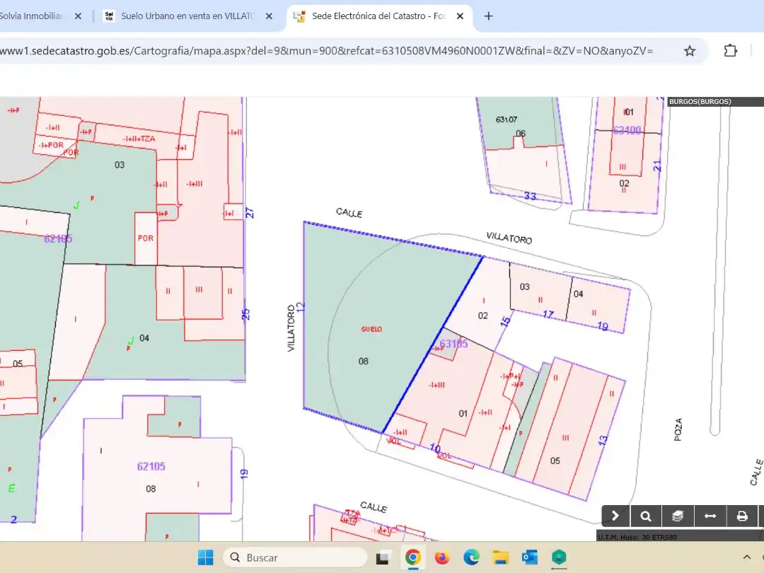
Task: Open the Windows Start menu
Action: coord(206,557)
